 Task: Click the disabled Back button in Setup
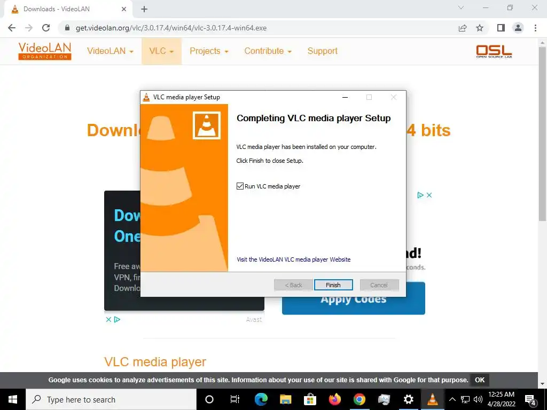293,285
